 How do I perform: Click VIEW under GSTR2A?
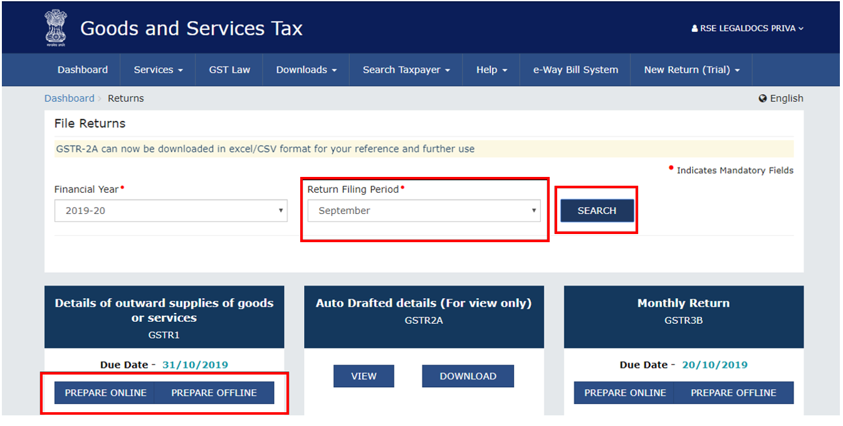click(x=364, y=376)
